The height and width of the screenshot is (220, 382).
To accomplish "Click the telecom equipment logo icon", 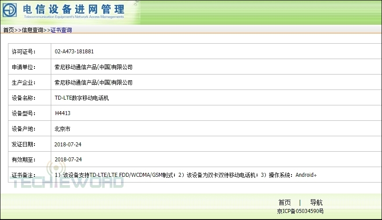I will point(10,11).
